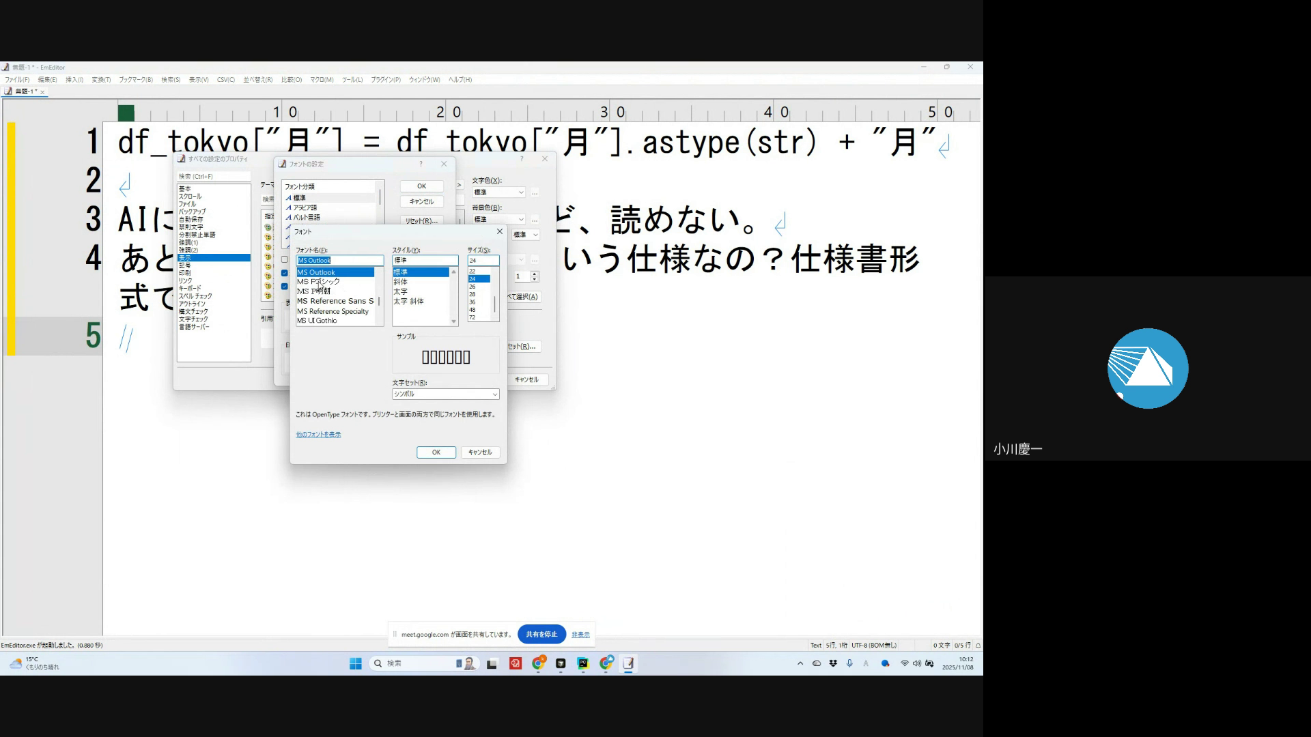Untick the lower checked checkbox in font settings
Image resolution: width=1311 pixels, height=737 pixels.
[285, 287]
